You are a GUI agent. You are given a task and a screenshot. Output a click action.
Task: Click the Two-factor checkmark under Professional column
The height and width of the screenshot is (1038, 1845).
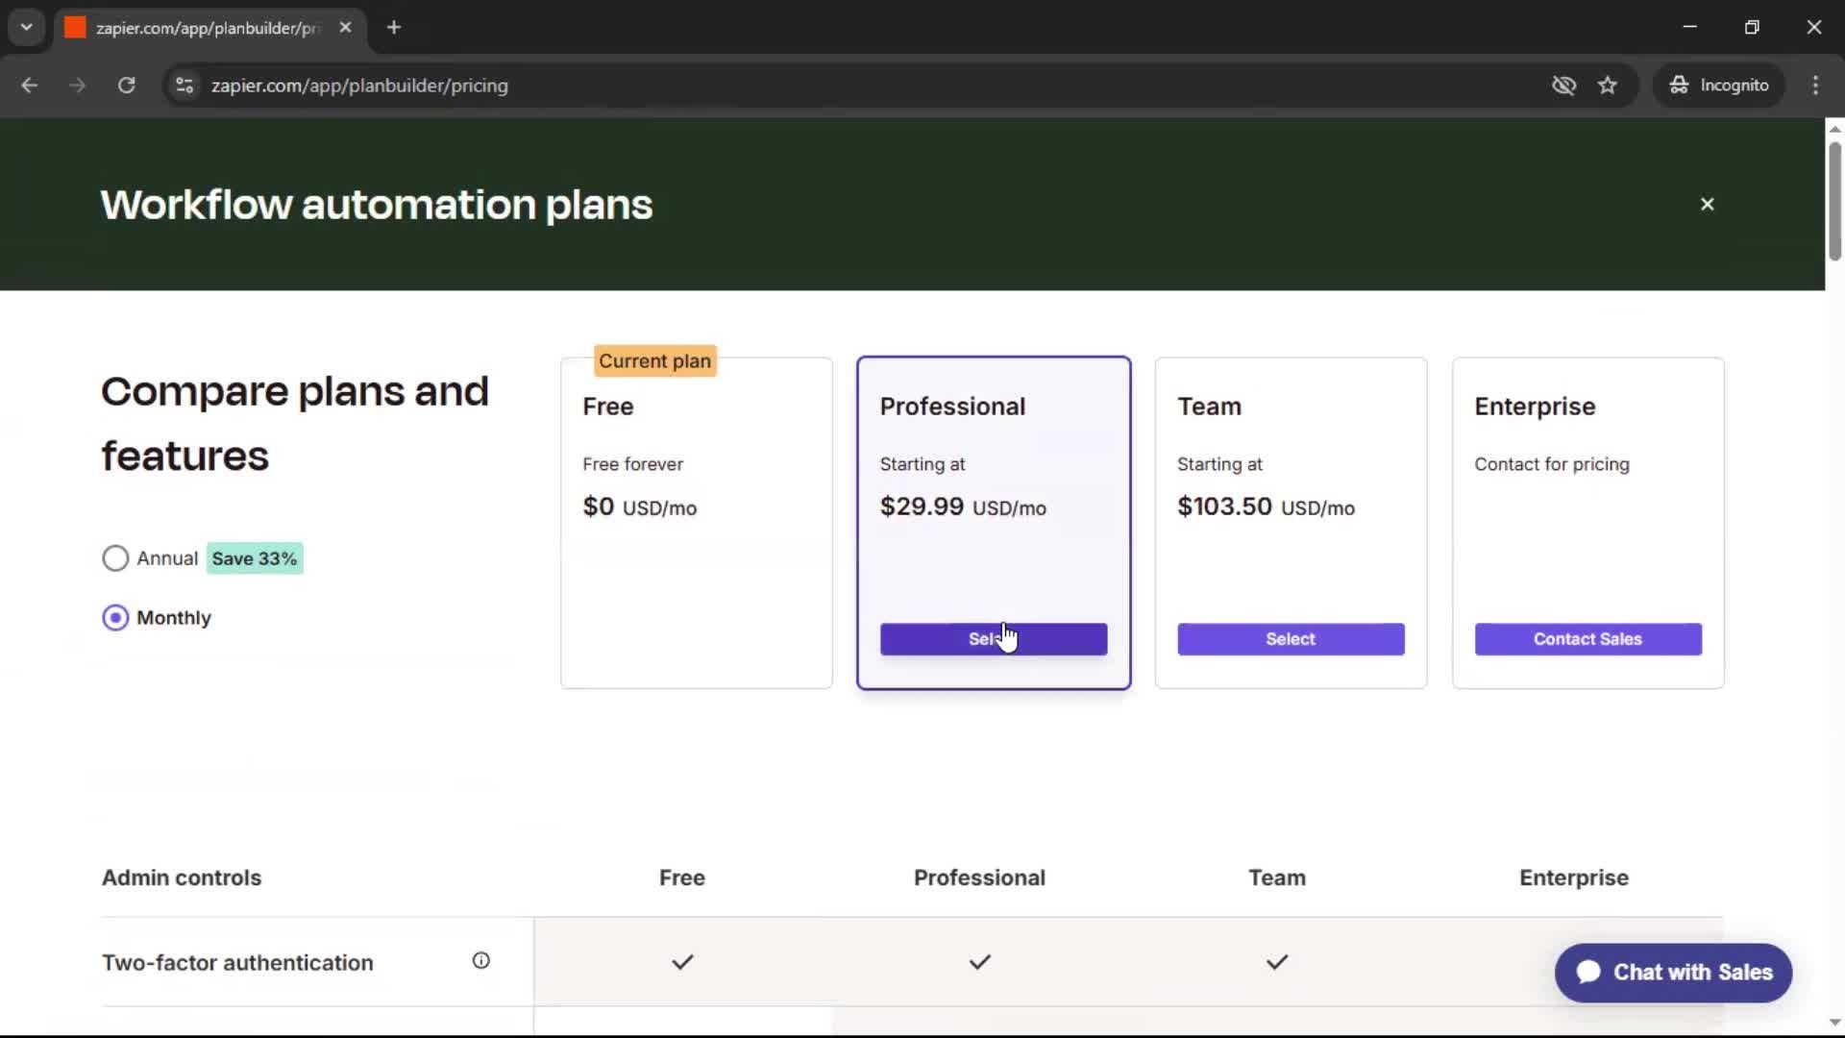click(x=979, y=962)
